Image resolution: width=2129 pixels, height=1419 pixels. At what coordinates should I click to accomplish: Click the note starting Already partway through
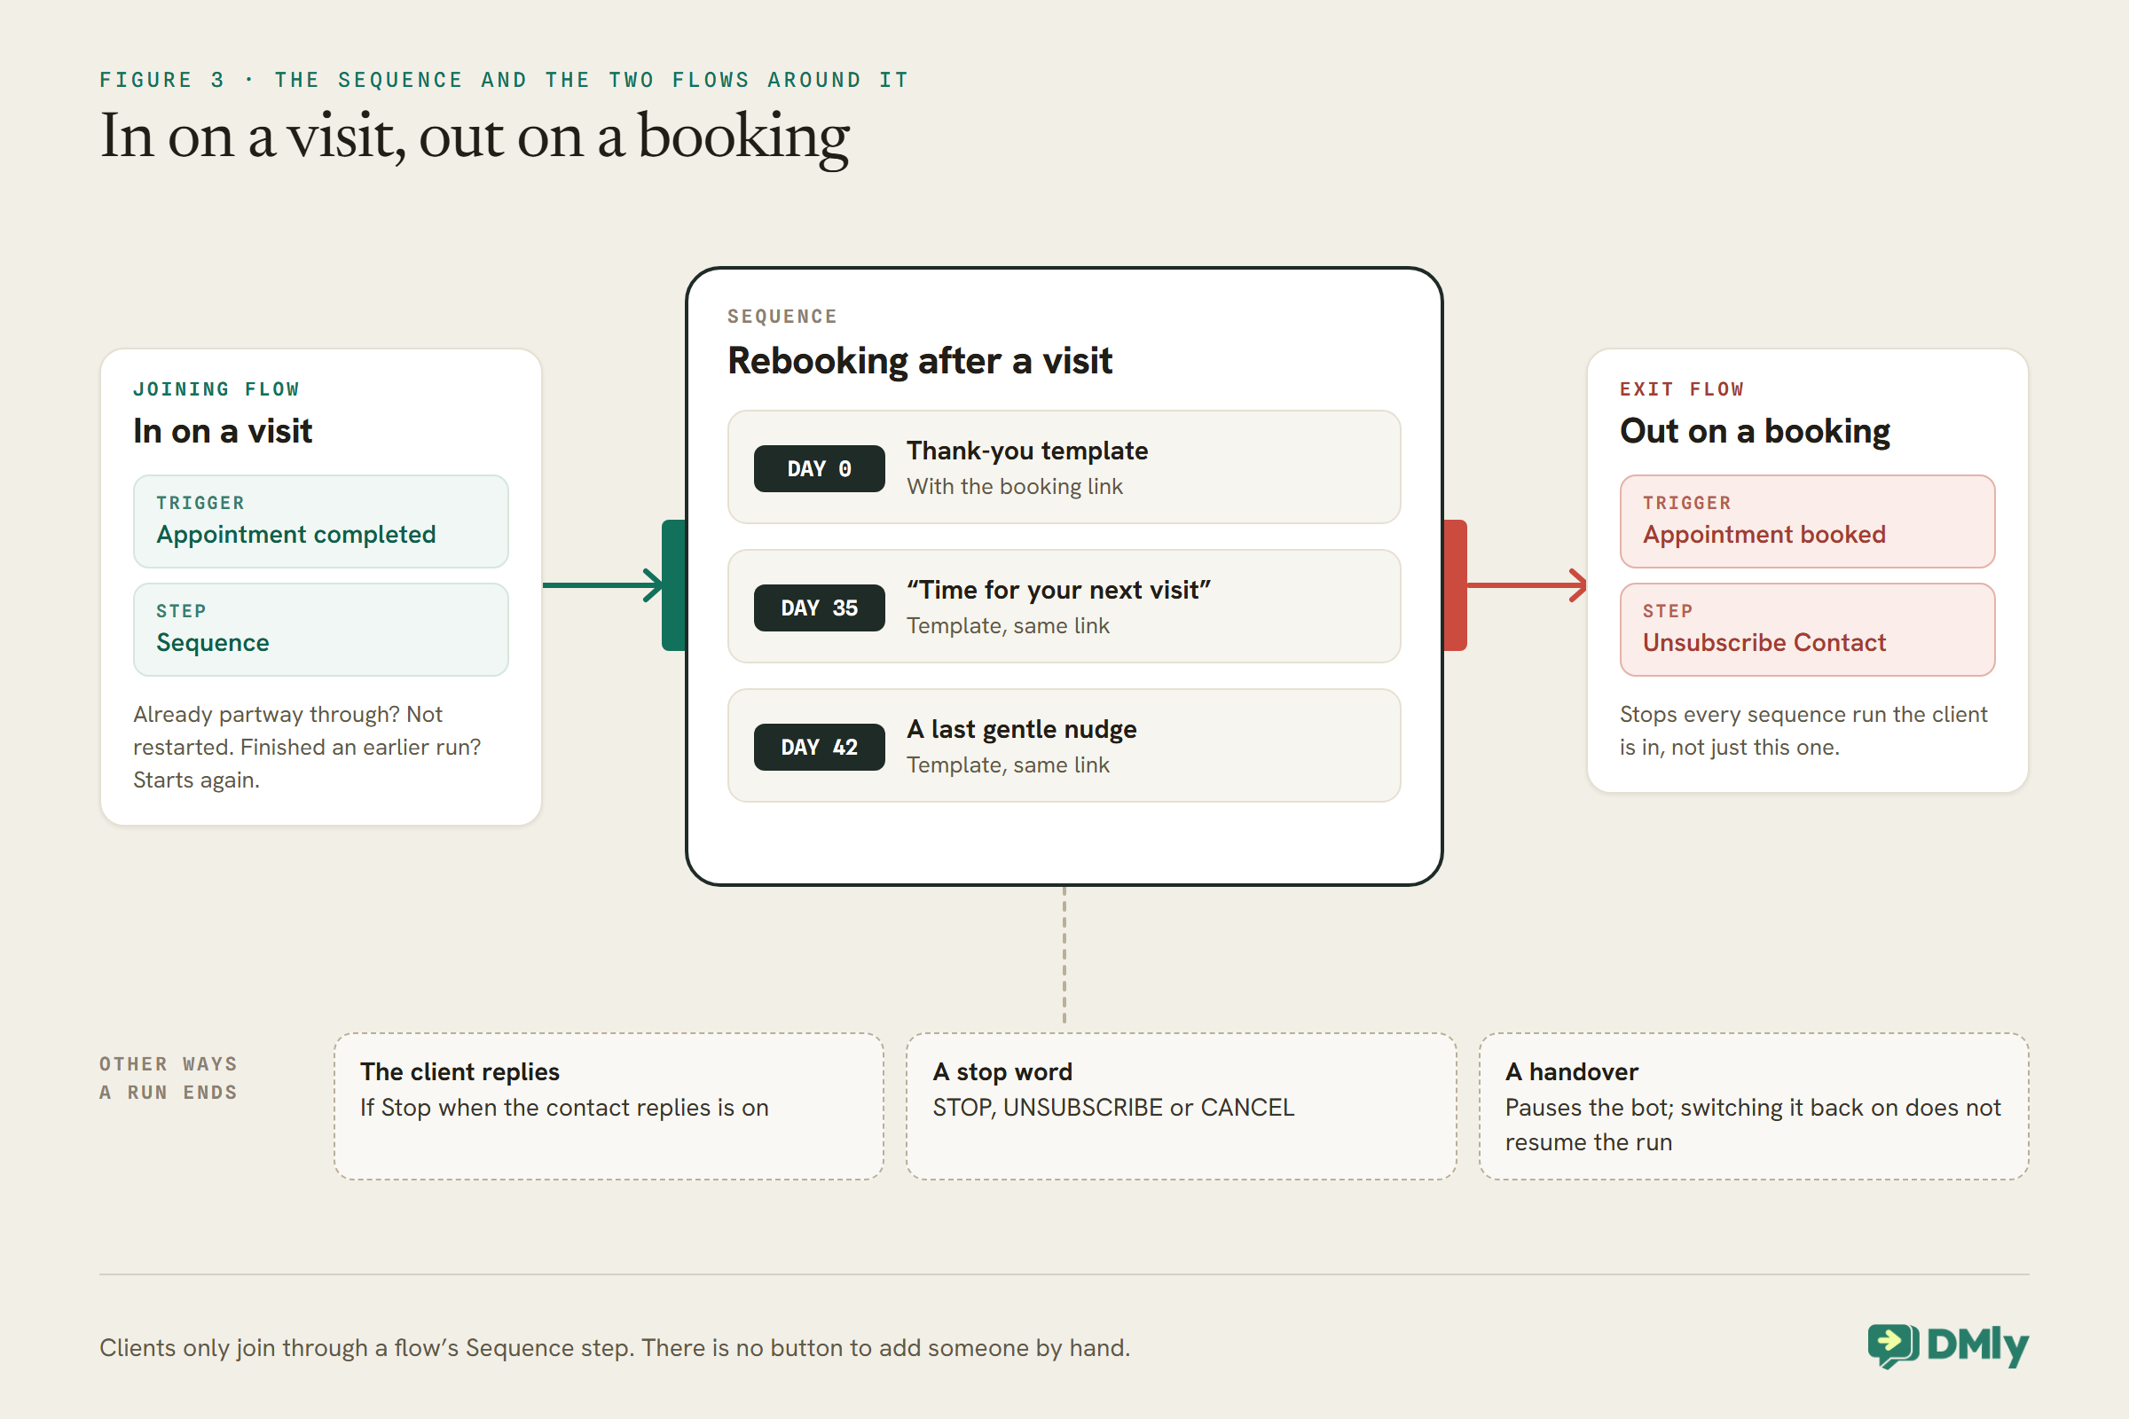(308, 747)
